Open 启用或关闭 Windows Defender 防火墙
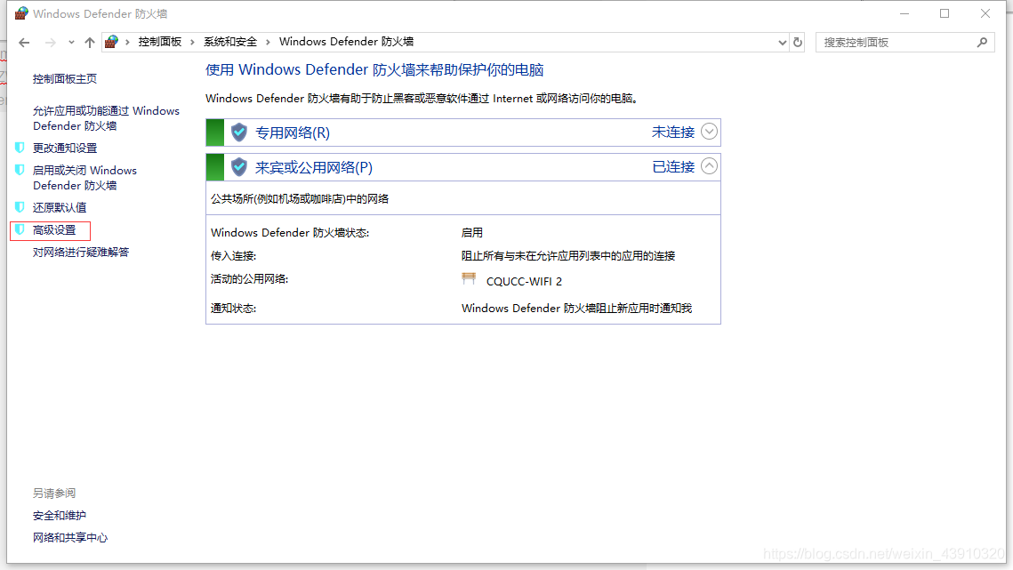 84,178
